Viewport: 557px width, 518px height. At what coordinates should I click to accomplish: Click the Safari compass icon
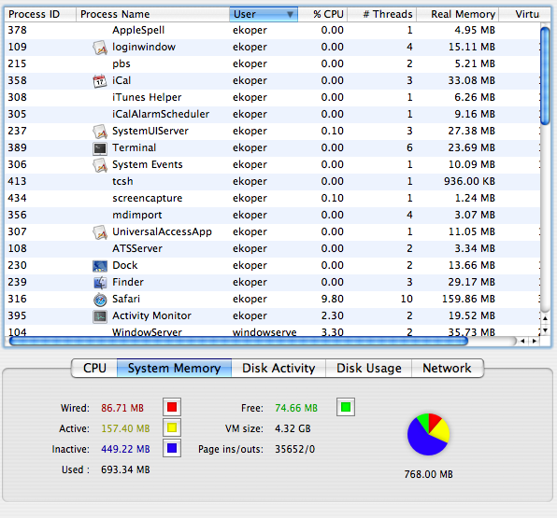100,300
